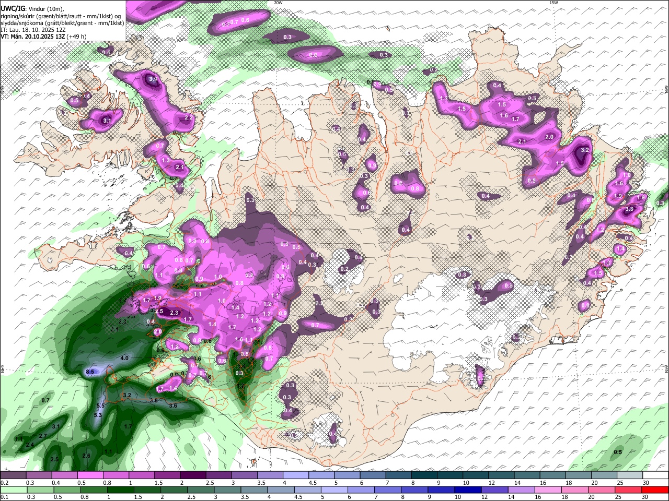Click dark teal upper legend swatch between 9 and 10
Image resolution: width=669 pixels, height=501 pixels.
point(449,475)
